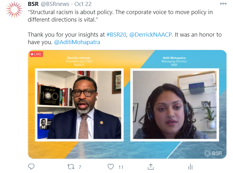Click the BSR watermark logo in image
Viewport: 233px width, 173px height.
point(213,153)
